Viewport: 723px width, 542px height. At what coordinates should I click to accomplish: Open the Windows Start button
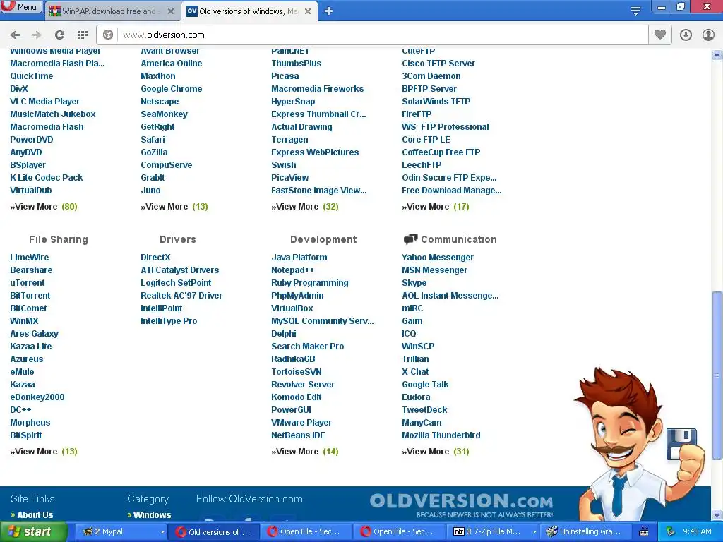[33, 531]
